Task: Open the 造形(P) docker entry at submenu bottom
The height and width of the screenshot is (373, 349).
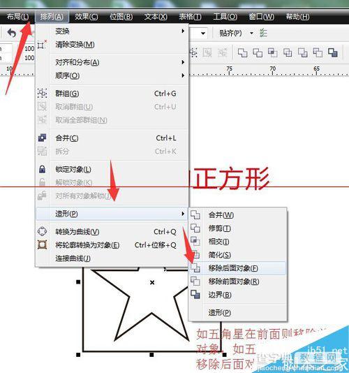Action: pos(238,312)
